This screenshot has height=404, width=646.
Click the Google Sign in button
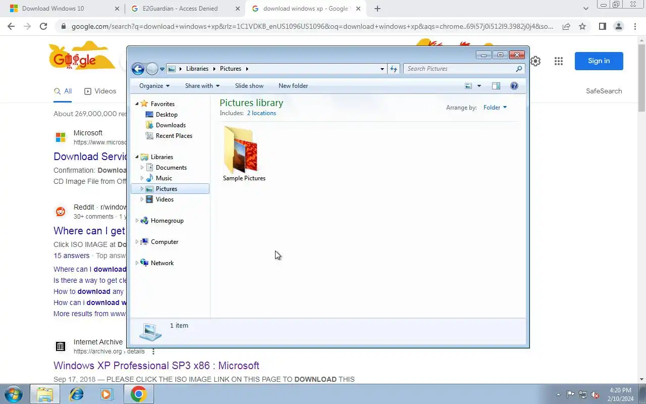point(599,61)
